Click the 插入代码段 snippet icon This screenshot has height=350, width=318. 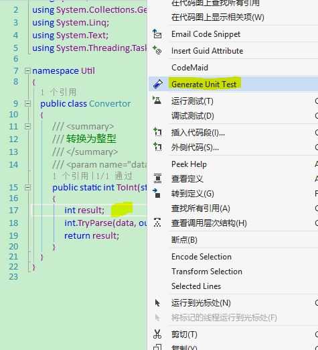(157, 132)
